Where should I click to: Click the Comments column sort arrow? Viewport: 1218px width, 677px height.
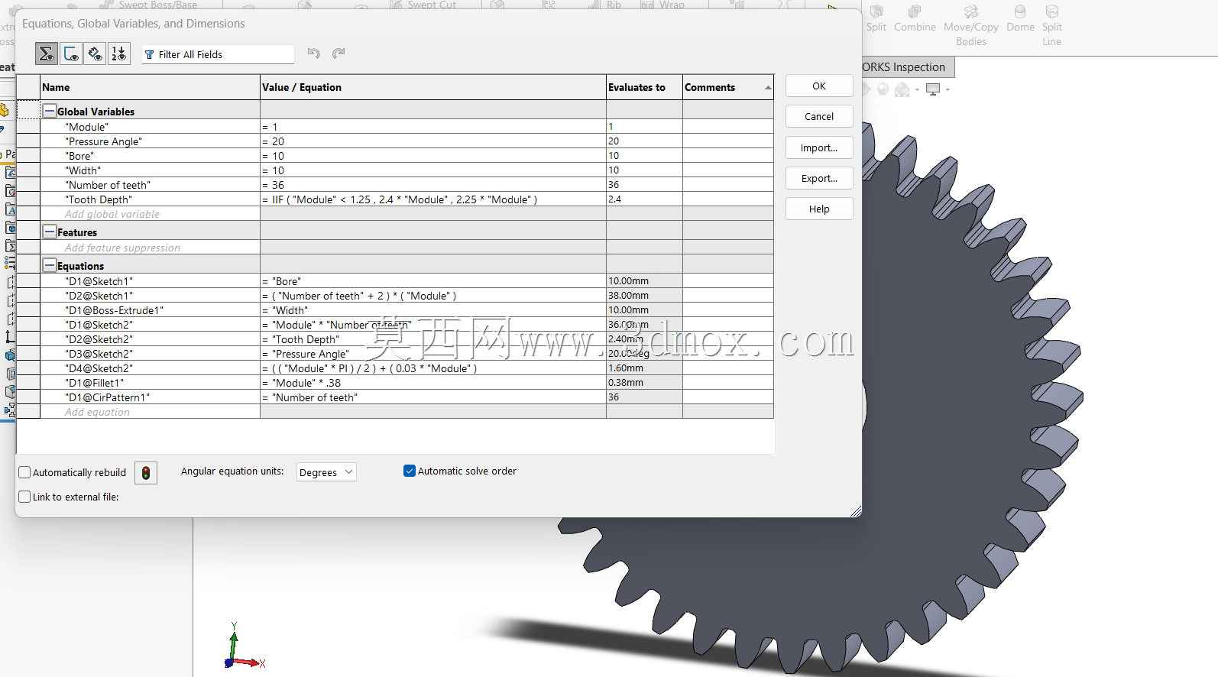768,89
